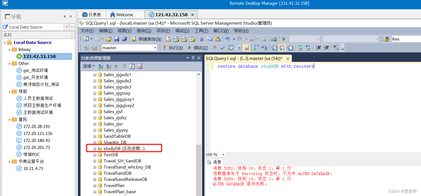The width and height of the screenshot is (421, 196).
Task: Click the Cut scissors icon
Action: point(202,39)
